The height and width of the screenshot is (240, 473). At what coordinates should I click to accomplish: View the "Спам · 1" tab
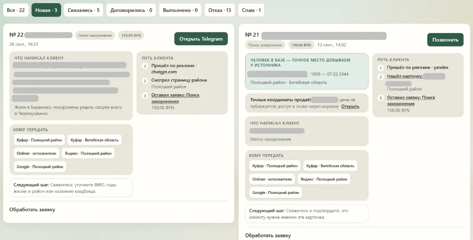click(251, 10)
